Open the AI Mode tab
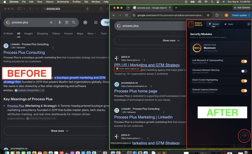 click(x=8, y=33)
